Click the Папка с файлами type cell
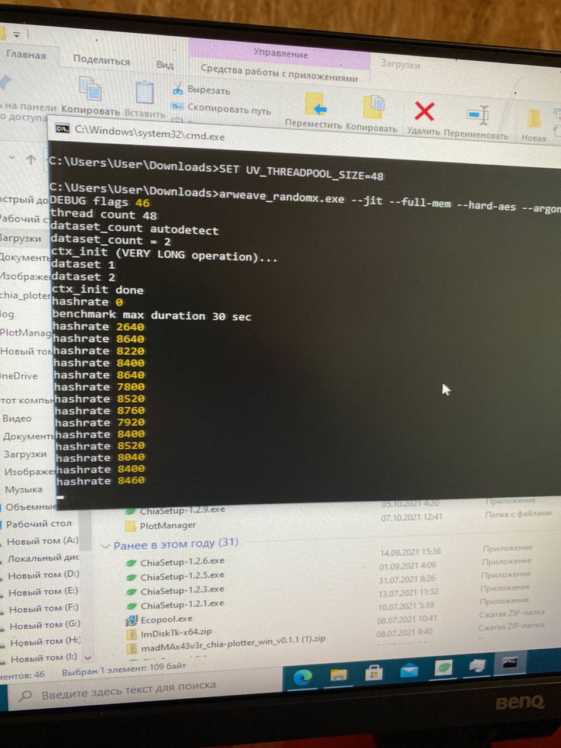The image size is (561, 748). pyautogui.click(x=518, y=514)
